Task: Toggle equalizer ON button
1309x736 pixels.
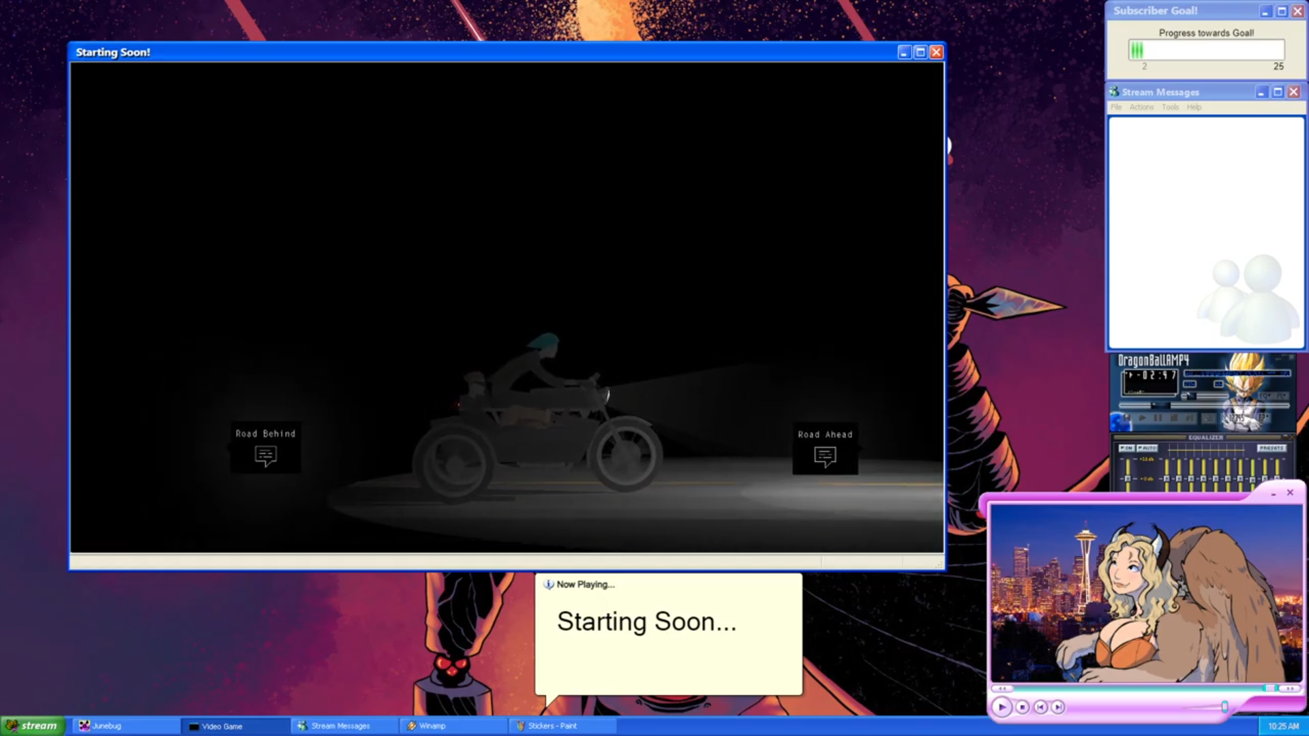Action: point(1126,448)
